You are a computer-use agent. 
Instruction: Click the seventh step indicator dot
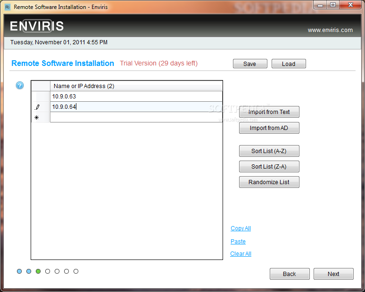pos(76,271)
